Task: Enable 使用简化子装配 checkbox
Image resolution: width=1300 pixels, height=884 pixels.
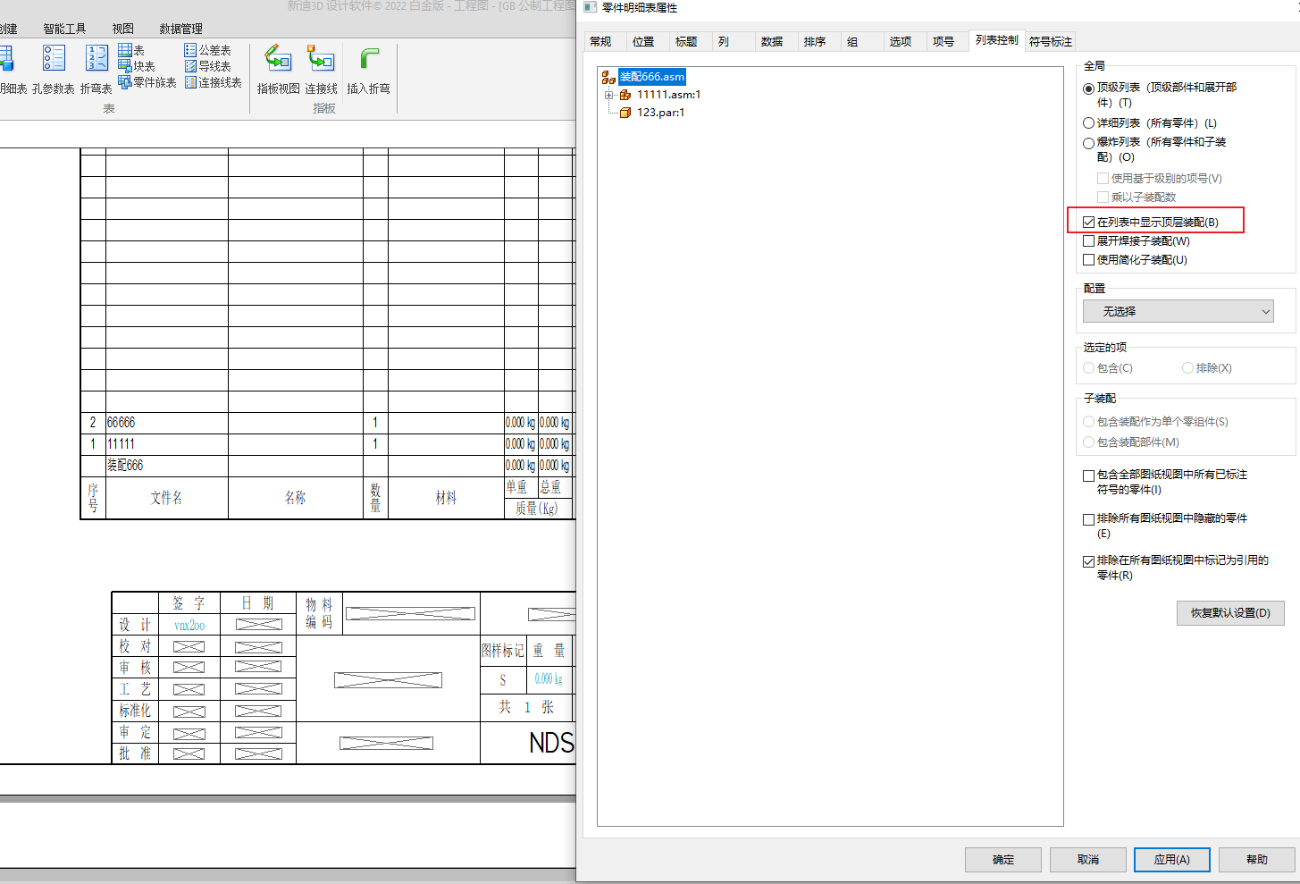Action: [x=1088, y=260]
